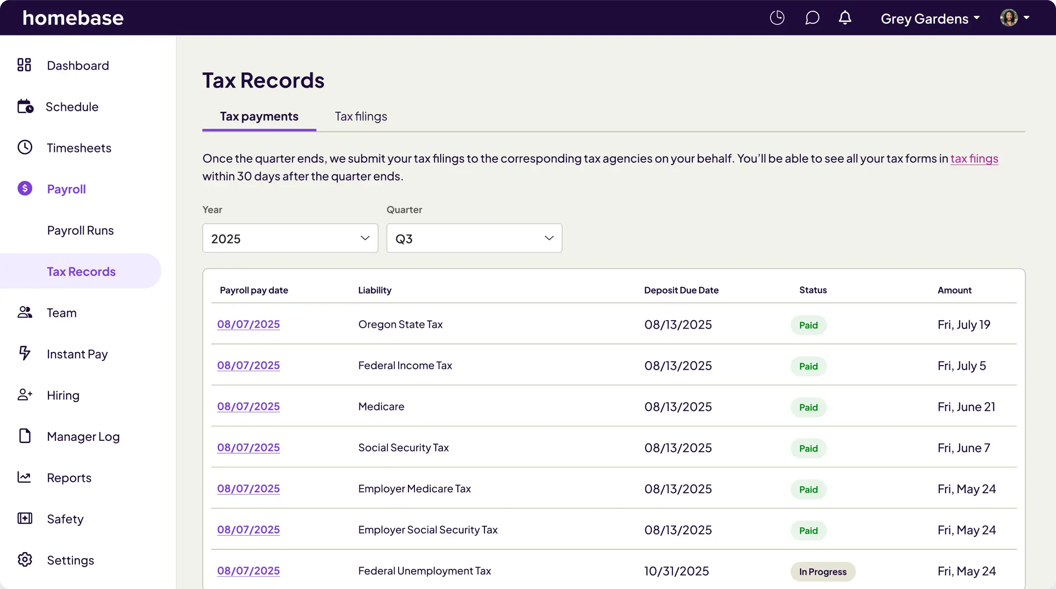Open the notifications bell
Viewport: 1056px width, 589px height.
pyautogui.click(x=845, y=18)
